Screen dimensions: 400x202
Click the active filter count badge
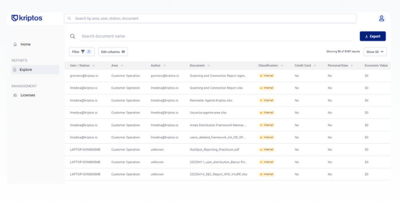pos(89,51)
